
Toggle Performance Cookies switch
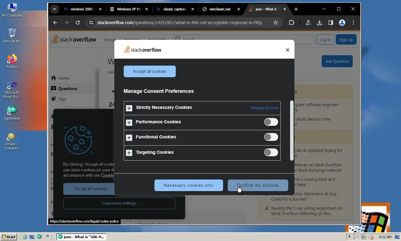point(271,122)
